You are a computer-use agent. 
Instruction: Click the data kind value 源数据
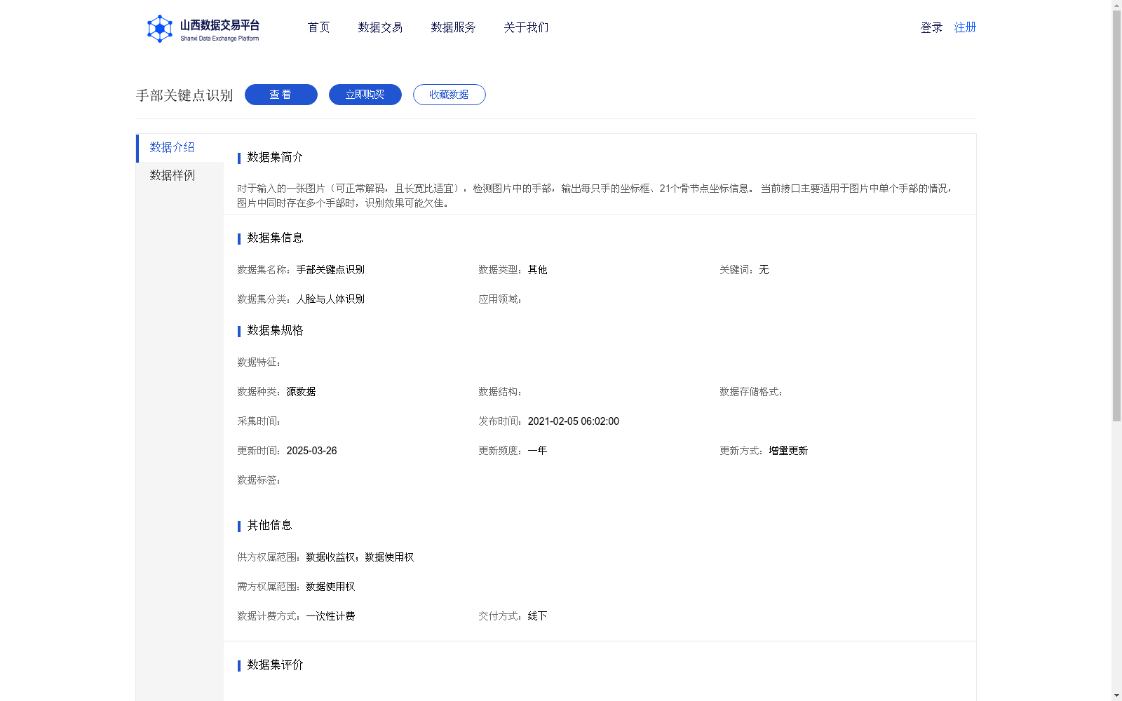click(301, 392)
